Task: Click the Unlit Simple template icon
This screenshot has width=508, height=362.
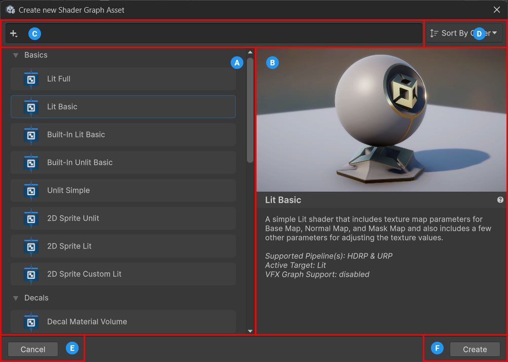Action: [x=31, y=191]
